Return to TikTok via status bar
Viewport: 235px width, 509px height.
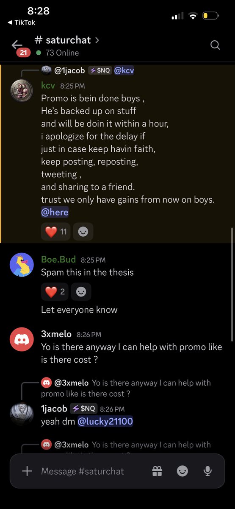coord(21,22)
